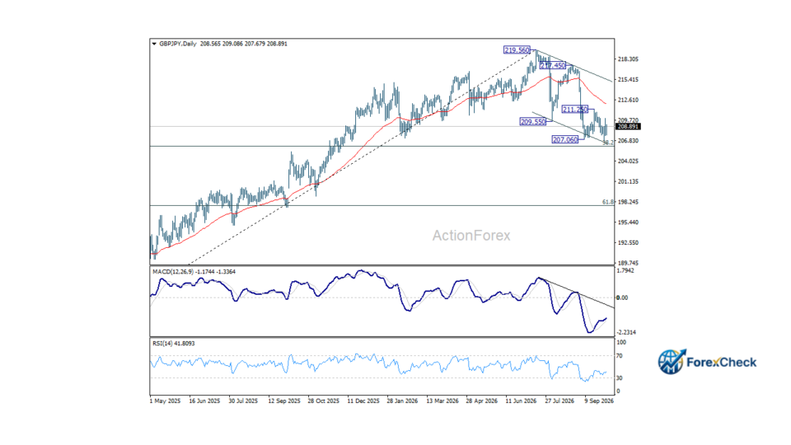Click the MACD zero line value 0.00

(623, 297)
